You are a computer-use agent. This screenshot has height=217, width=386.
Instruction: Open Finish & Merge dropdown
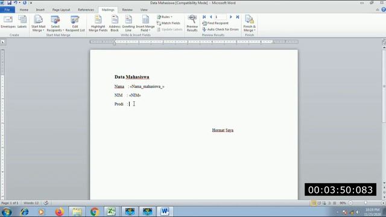(249, 24)
